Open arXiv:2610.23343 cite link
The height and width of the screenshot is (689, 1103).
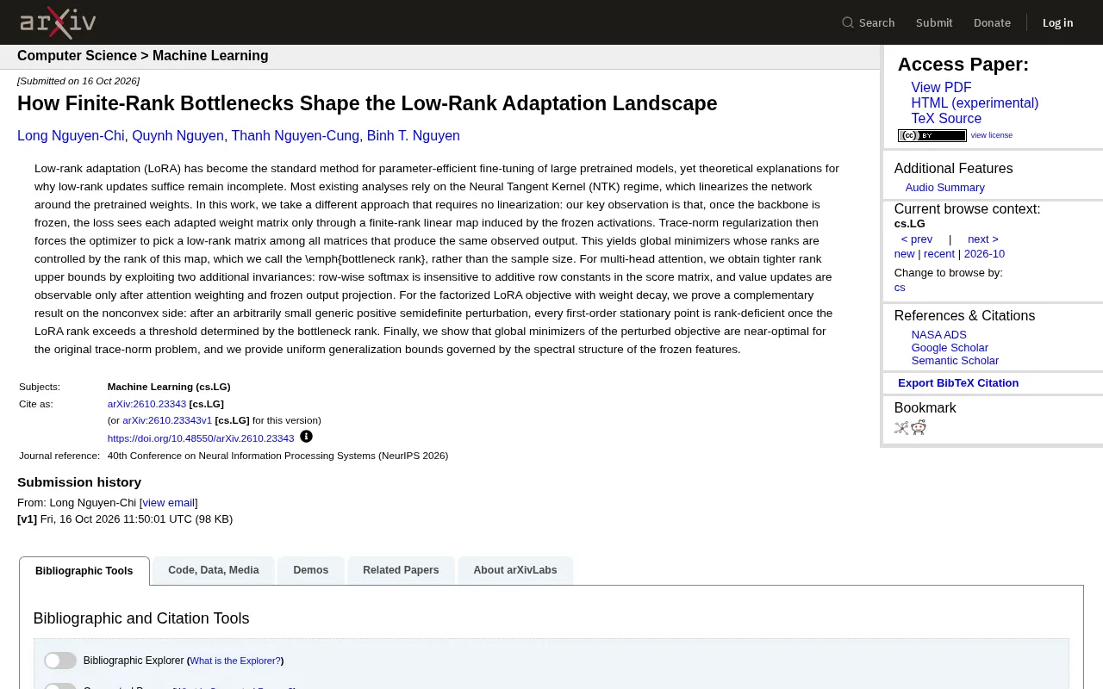(146, 404)
